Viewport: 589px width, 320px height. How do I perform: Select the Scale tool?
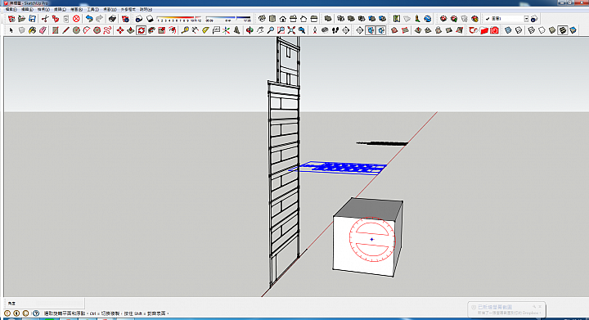pyautogui.click(x=162, y=30)
